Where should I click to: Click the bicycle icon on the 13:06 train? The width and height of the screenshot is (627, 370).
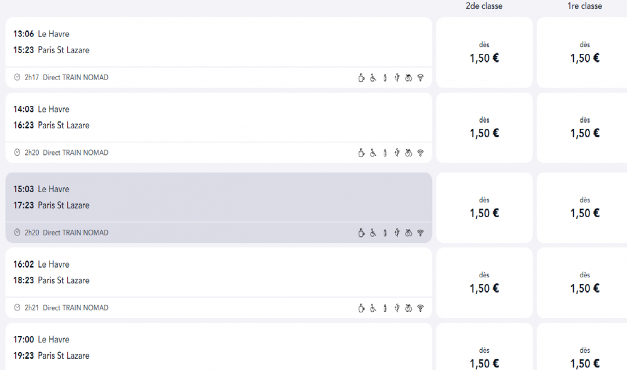(x=408, y=78)
